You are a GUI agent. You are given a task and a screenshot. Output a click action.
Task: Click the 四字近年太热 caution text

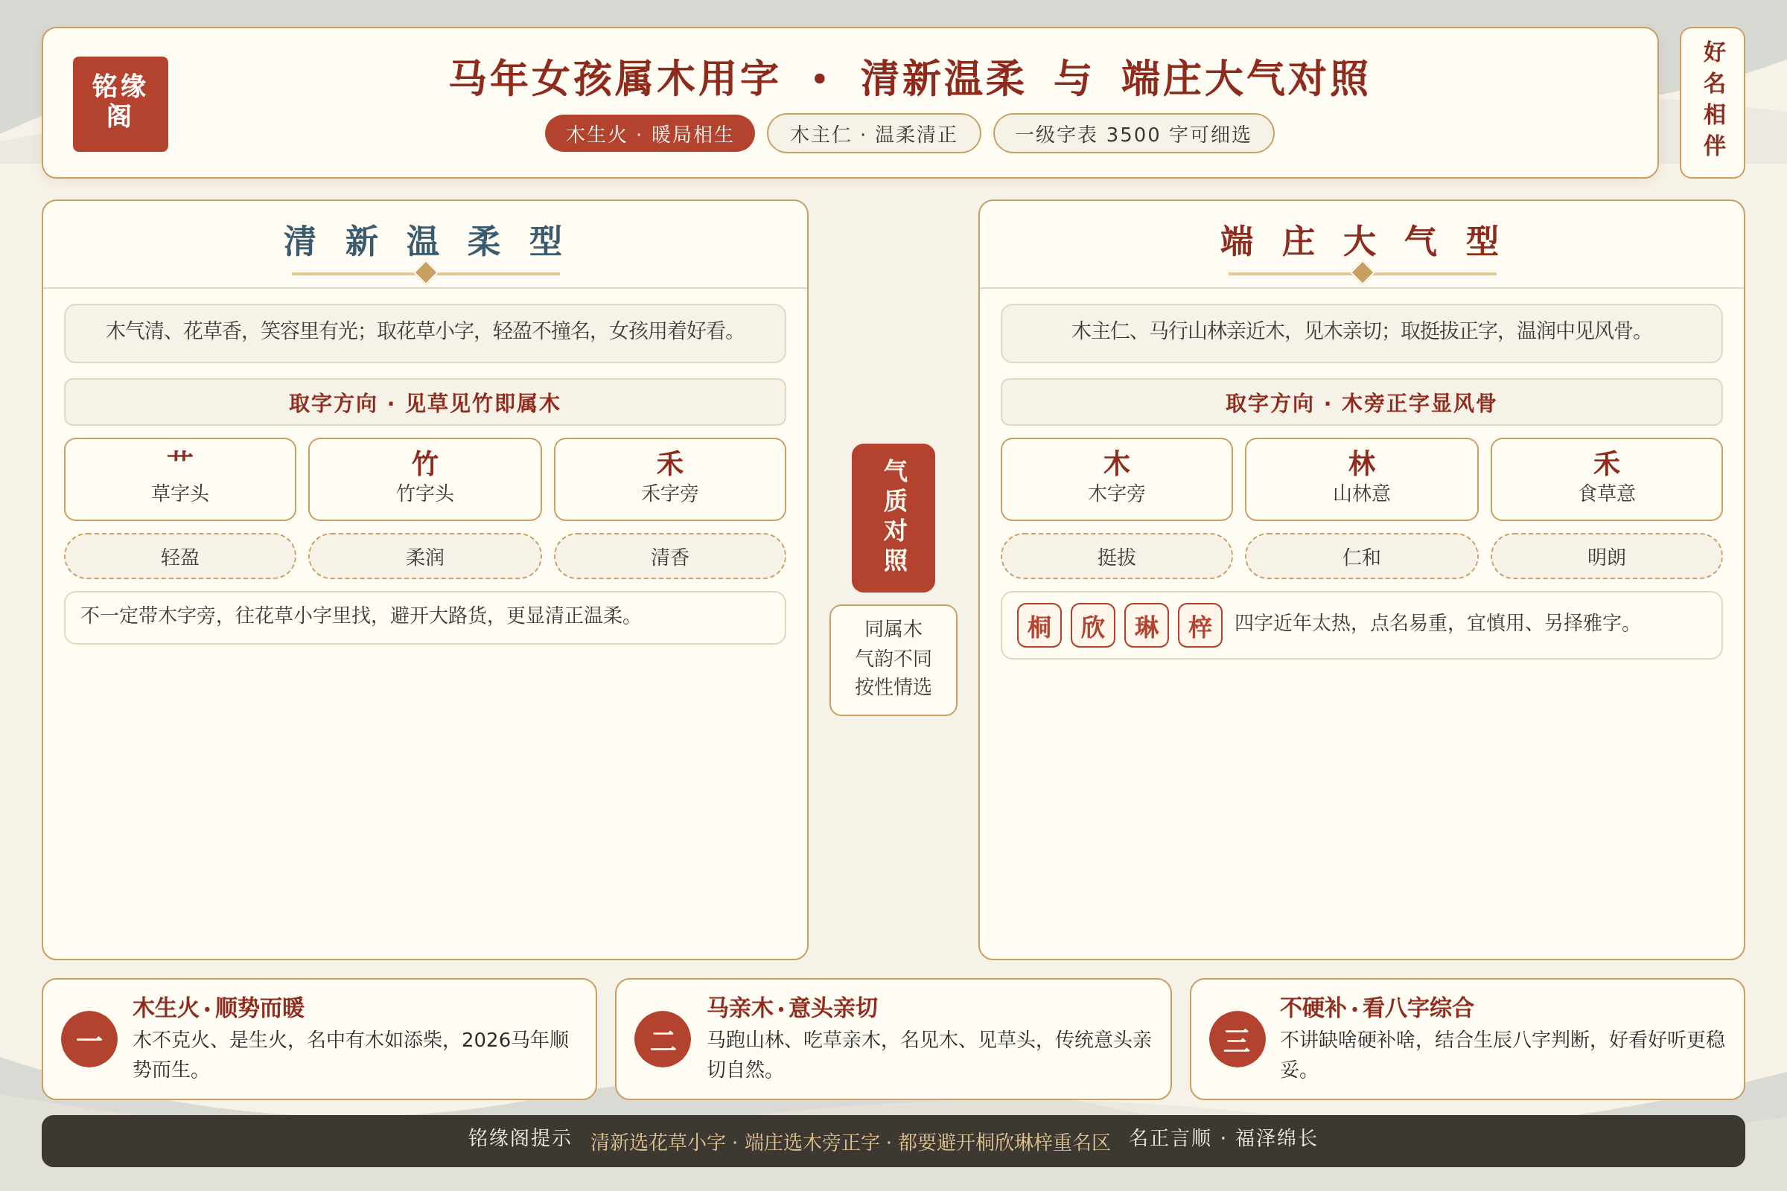1438,623
